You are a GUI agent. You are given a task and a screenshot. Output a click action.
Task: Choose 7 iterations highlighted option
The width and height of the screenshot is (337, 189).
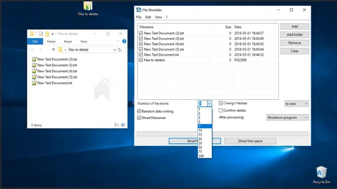tap(205, 126)
